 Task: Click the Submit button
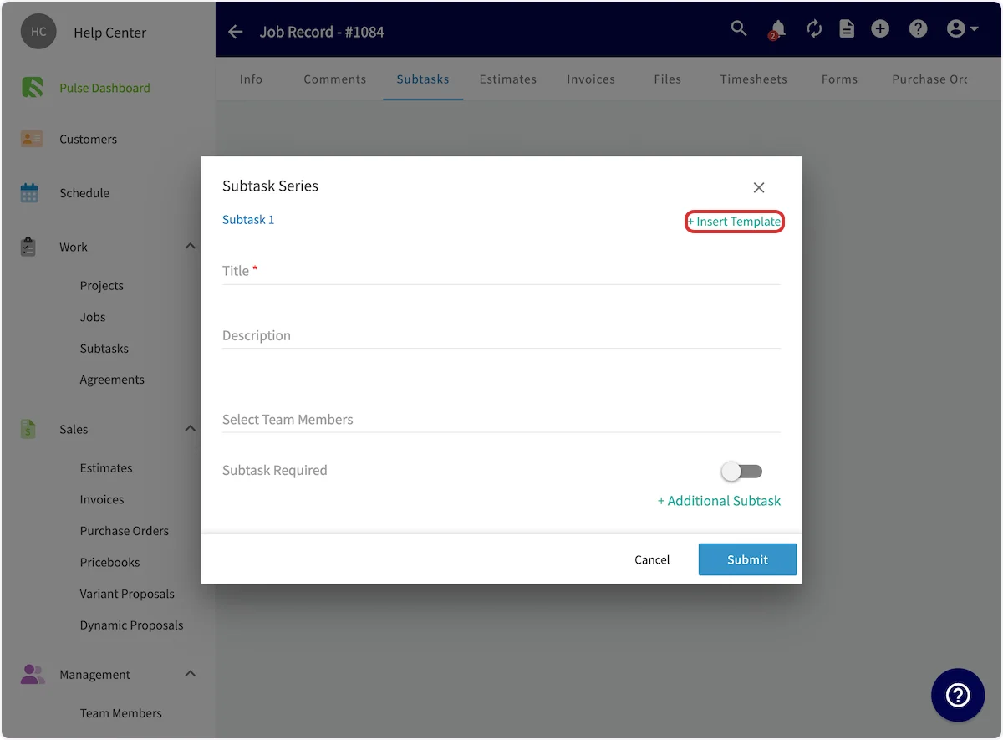(747, 559)
